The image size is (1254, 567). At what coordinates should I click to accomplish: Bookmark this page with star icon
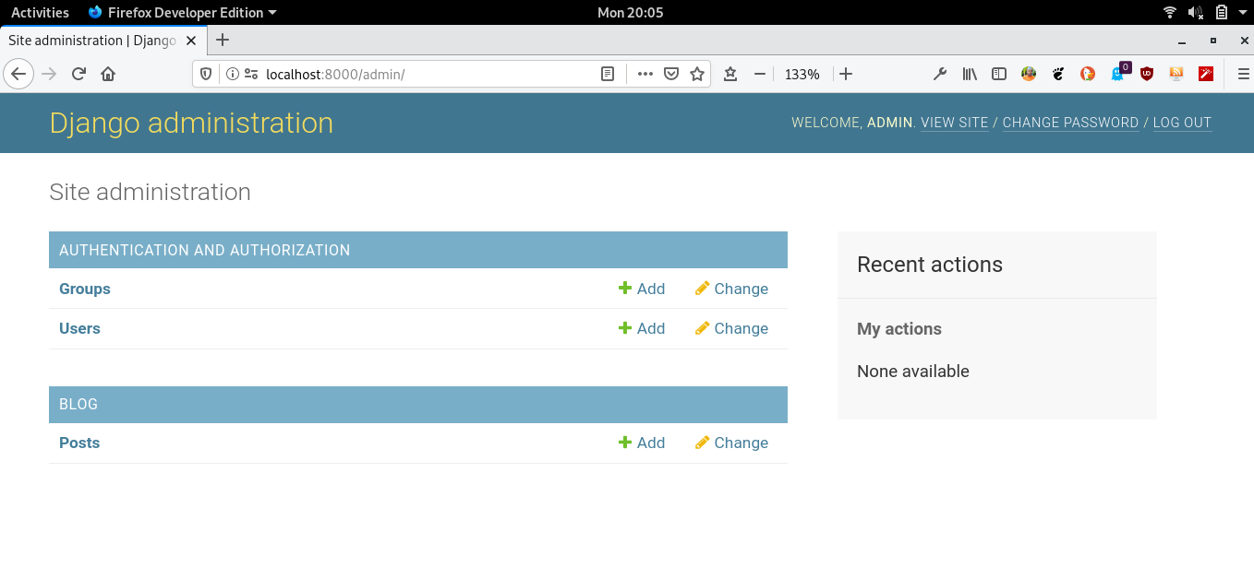697,74
